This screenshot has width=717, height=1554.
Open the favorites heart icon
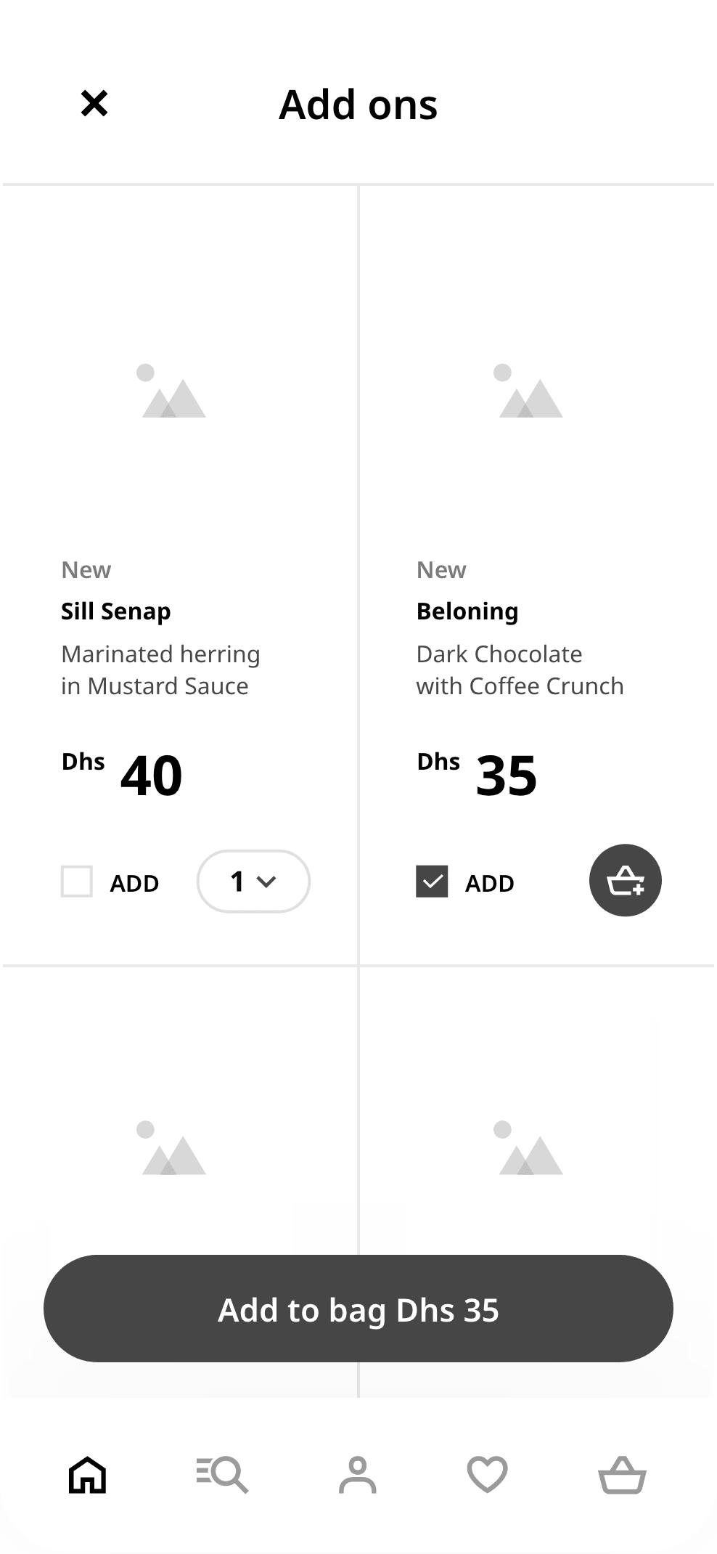(487, 1475)
